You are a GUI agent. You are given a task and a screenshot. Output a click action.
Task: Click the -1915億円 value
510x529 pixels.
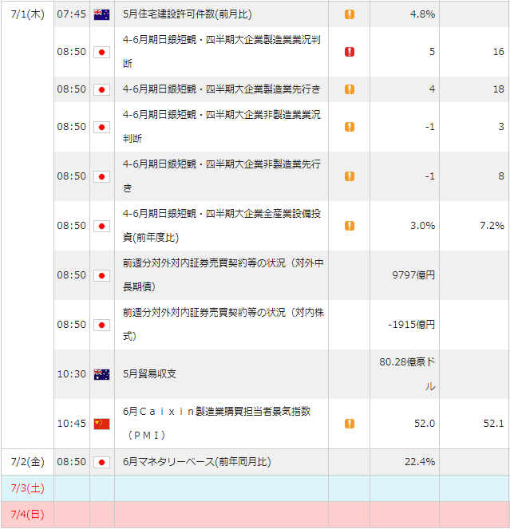tap(412, 325)
